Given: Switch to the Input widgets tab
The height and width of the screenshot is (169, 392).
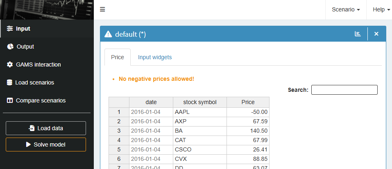Looking at the screenshot, I should click(155, 57).
